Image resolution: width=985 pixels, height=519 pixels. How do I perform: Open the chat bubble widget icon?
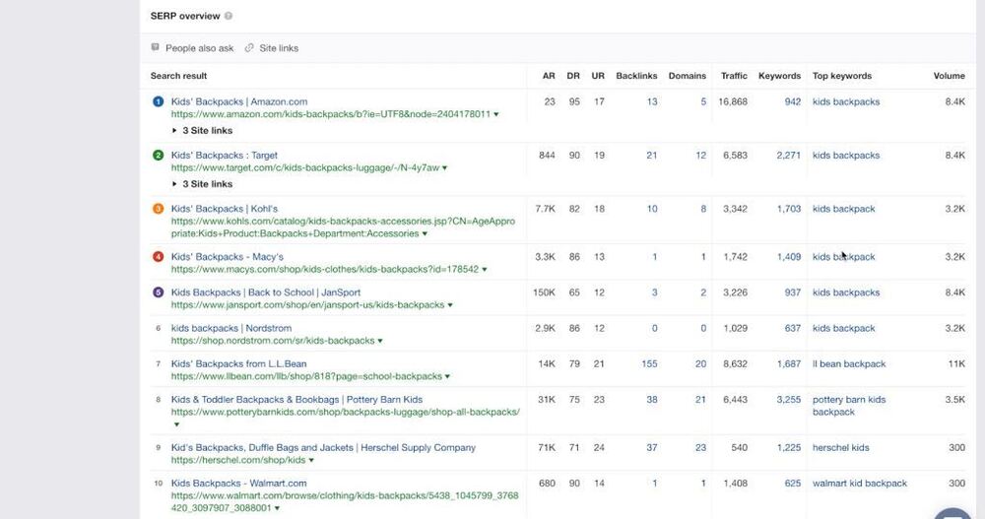tap(952, 513)
